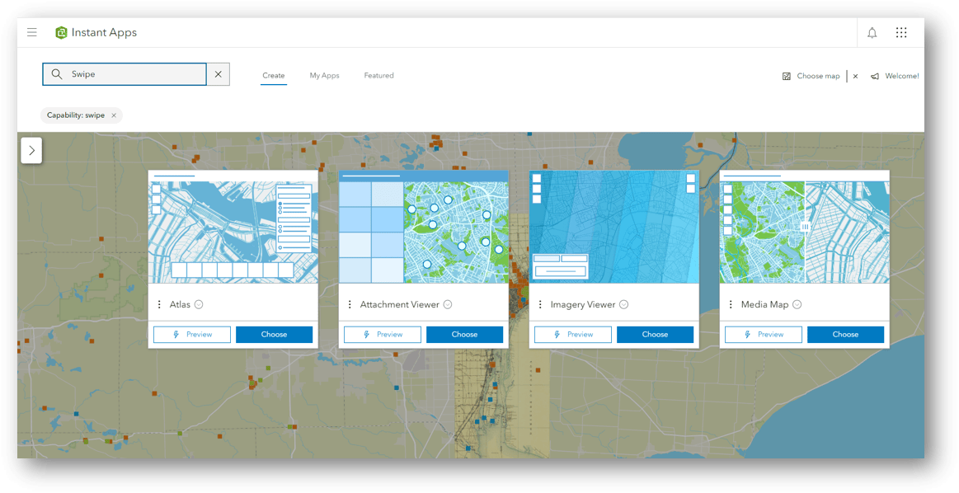Image resolution: width=959 pixels, height=493 pixels.
Task: Choose the Imagery Viewer template
Action: 655,335
